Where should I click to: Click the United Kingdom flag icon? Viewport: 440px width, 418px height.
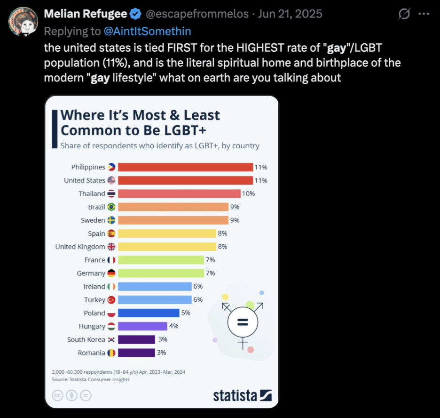point(112,247)
